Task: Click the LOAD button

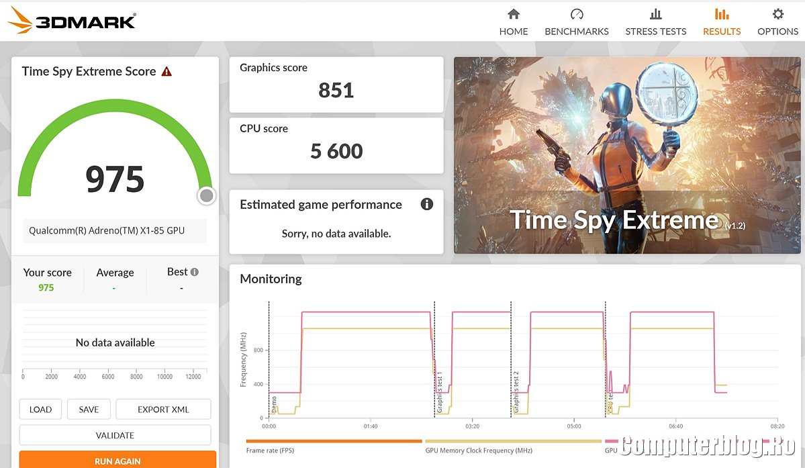Action: coord(40,410)
